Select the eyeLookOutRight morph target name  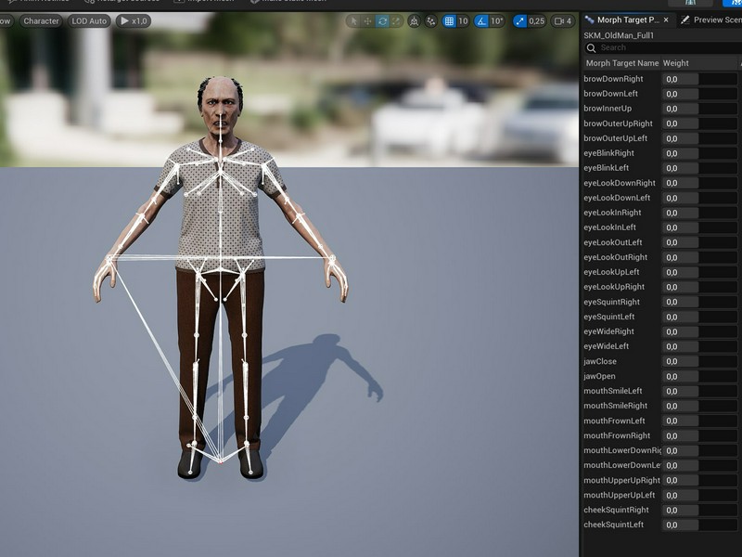coord(615,257)
